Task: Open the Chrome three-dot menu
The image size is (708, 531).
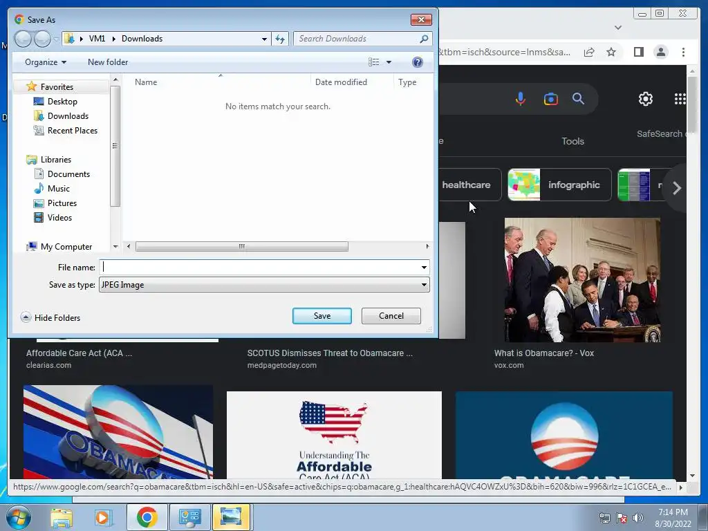Action: (x=683, y=52)
